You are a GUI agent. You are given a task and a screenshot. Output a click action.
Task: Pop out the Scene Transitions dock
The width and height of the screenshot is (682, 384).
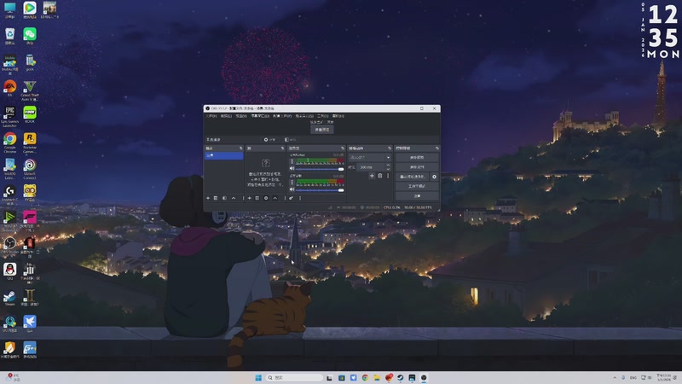point(390,148)
